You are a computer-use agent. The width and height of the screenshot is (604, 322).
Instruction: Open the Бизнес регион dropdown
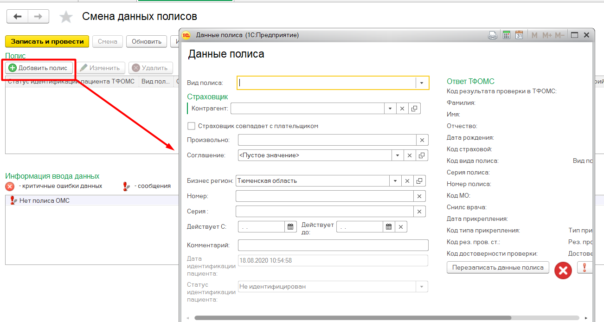395,181
